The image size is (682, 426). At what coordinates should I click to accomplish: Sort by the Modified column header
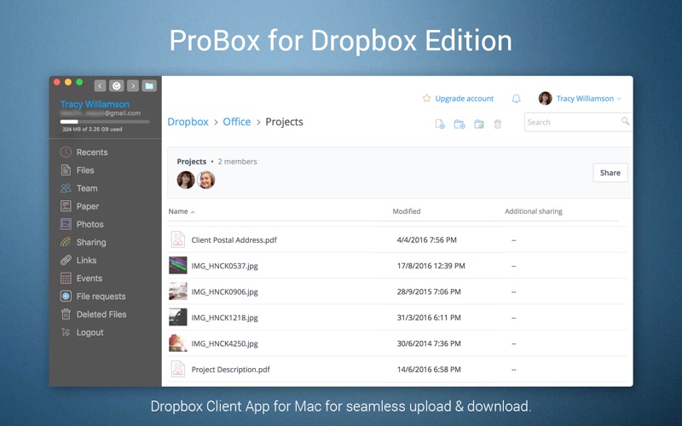point(407,211)
